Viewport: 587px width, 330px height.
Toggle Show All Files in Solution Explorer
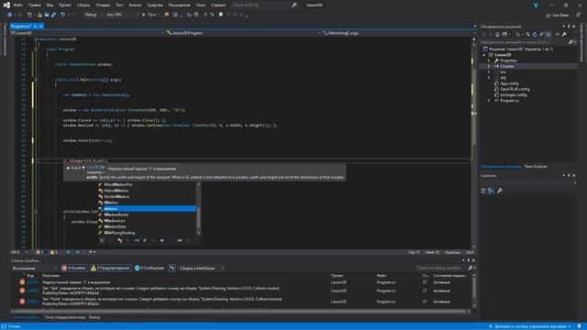click(548, 35)
